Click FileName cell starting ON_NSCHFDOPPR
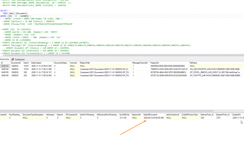The height and width of the screenshot is (146, 244). click(216, 69)
